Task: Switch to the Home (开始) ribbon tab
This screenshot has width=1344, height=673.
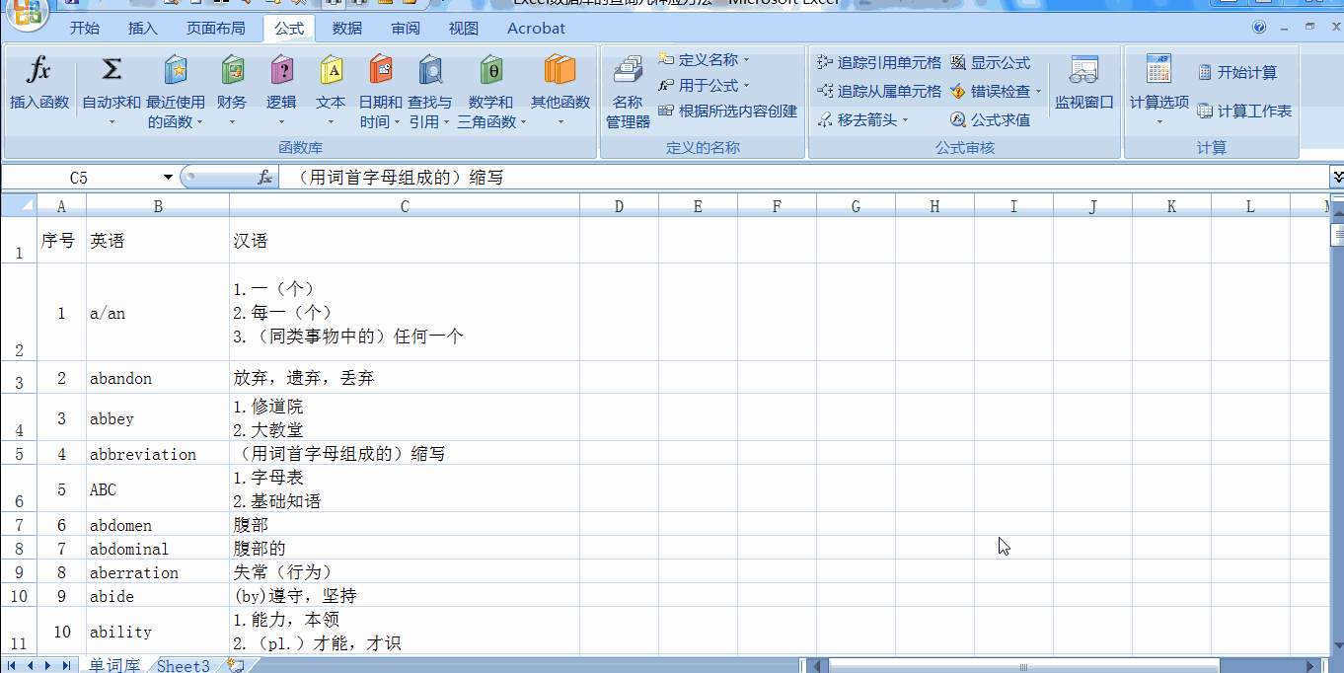Action: (x=85, y=28)
